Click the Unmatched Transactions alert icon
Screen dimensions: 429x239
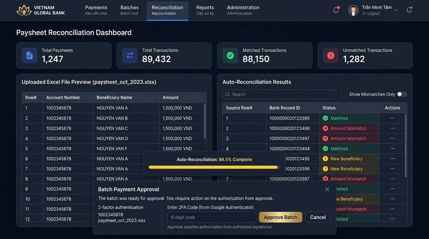point(330,55)
